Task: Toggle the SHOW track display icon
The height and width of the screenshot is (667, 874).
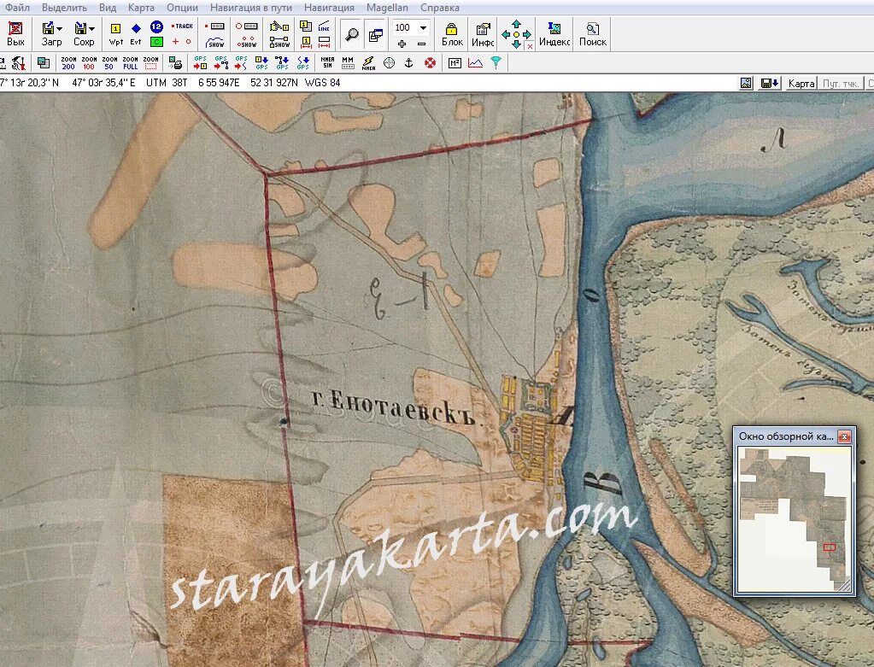Action: (214, 43)
